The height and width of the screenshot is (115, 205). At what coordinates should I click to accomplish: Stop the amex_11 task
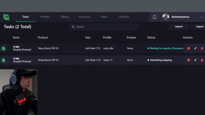click(x=189, y=60)
